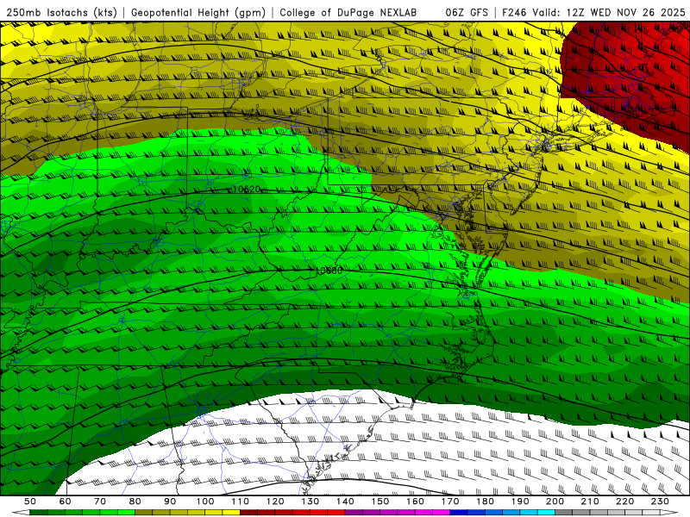Click the 10620 height contour label
Image resolution: width=690 pixels, height=517 pixels.
pos(247,190)
